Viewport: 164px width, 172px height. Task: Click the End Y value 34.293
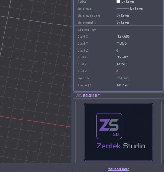pyautogui.click(x=121, y=64)
